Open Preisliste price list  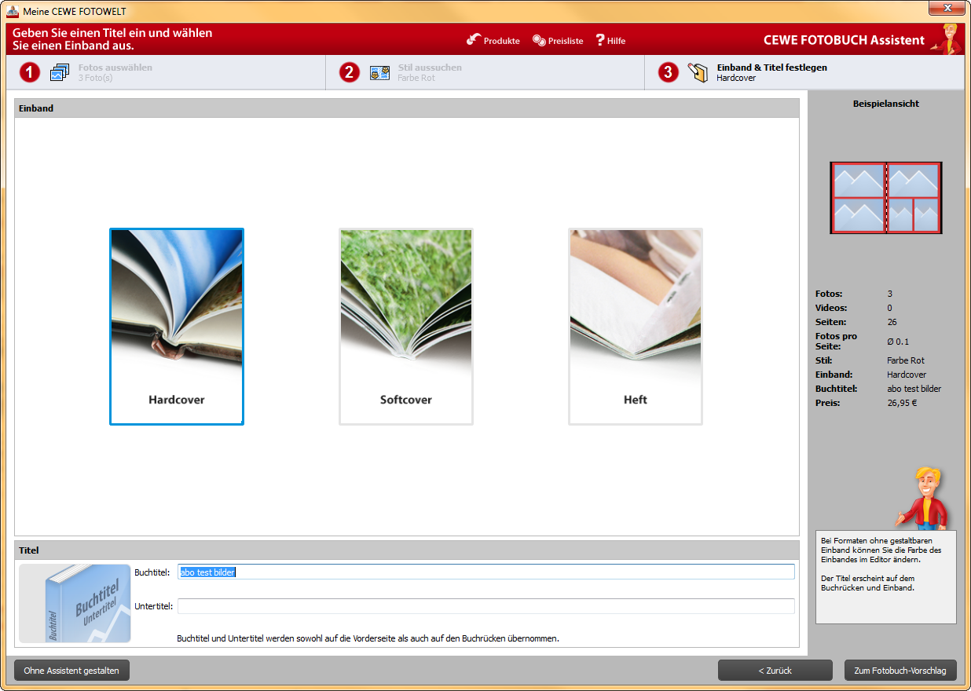pos(557,40)
